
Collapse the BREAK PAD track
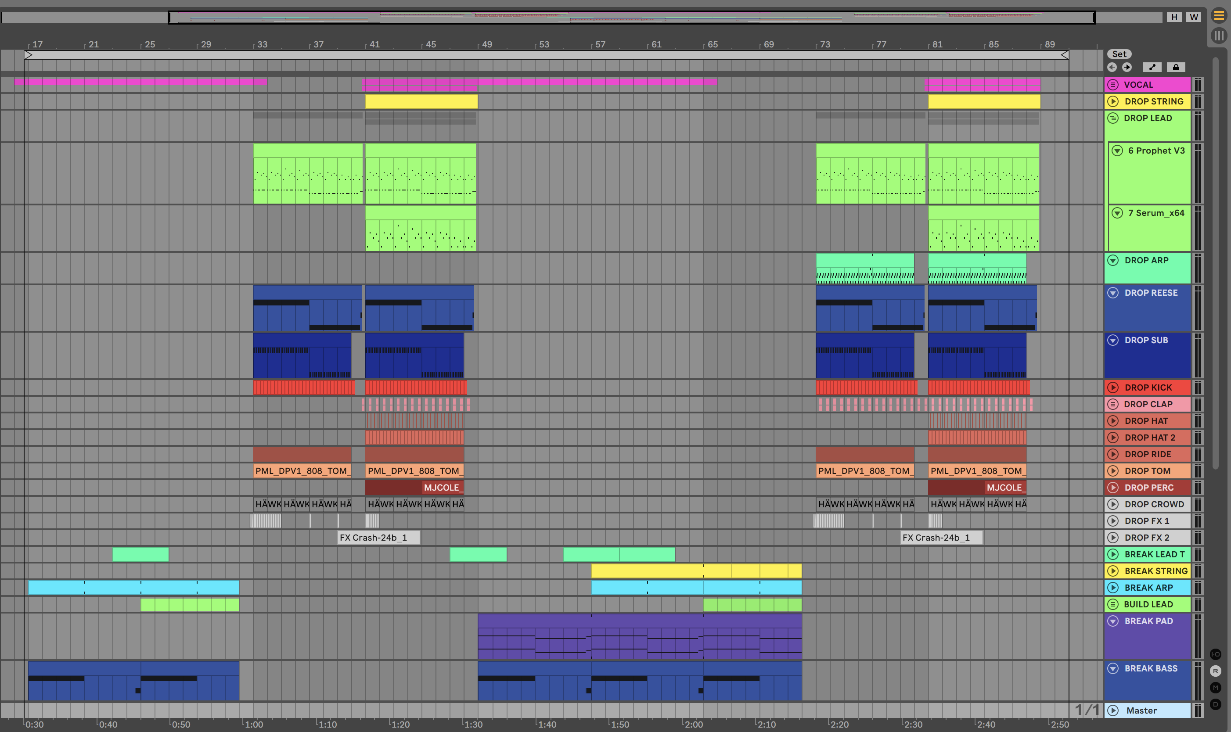(x=1113, y=621)
